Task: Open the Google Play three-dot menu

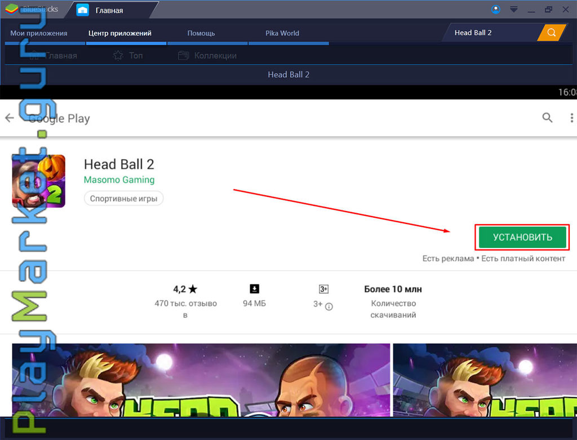Action: coord(571,118)
